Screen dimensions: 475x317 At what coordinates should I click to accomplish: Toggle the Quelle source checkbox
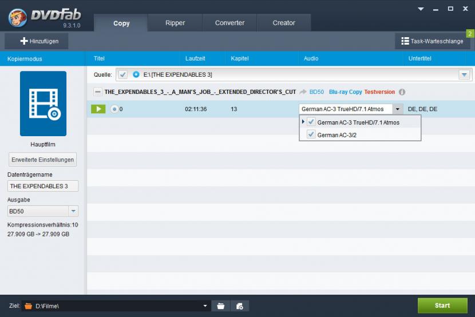(x=122, y=74)
